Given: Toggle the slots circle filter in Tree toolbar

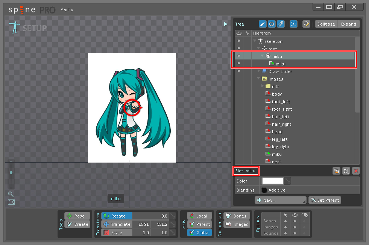Looking at the screenshot, I should pyautogui.click(x=272, y=24).
